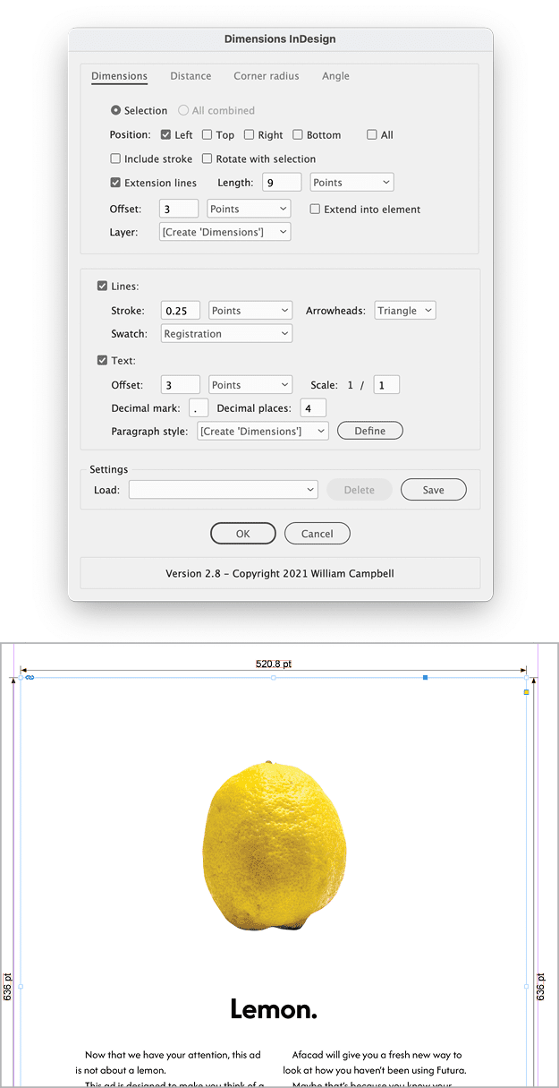The height and width of the screenshot is (1088, 559).
Task: Click the Text Offset value field
Action: pos(180,385)
